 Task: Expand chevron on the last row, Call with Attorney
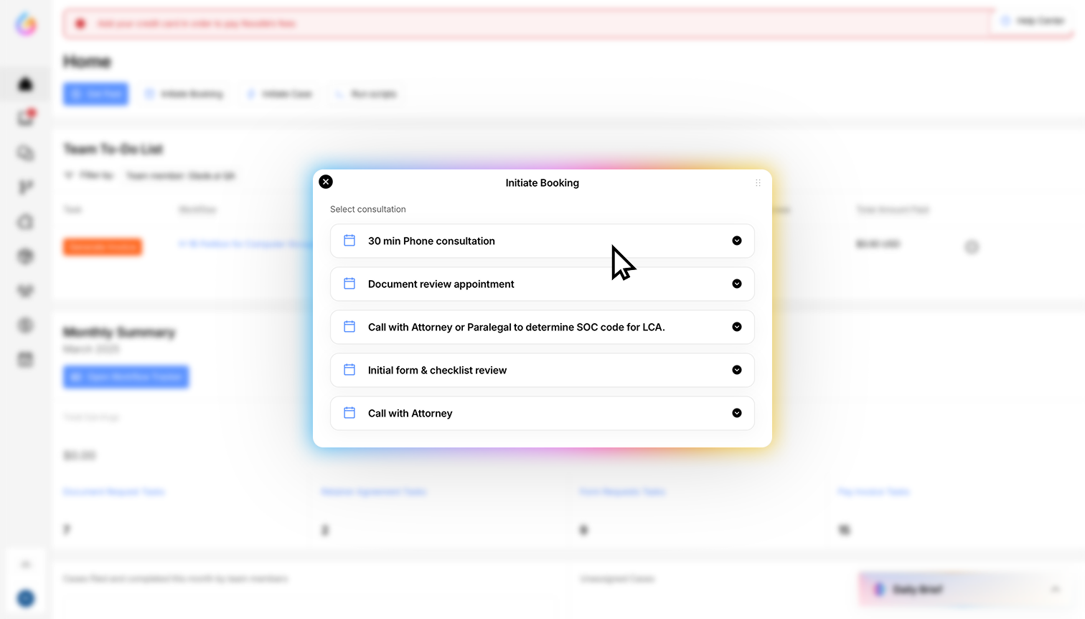click(737, 413)
